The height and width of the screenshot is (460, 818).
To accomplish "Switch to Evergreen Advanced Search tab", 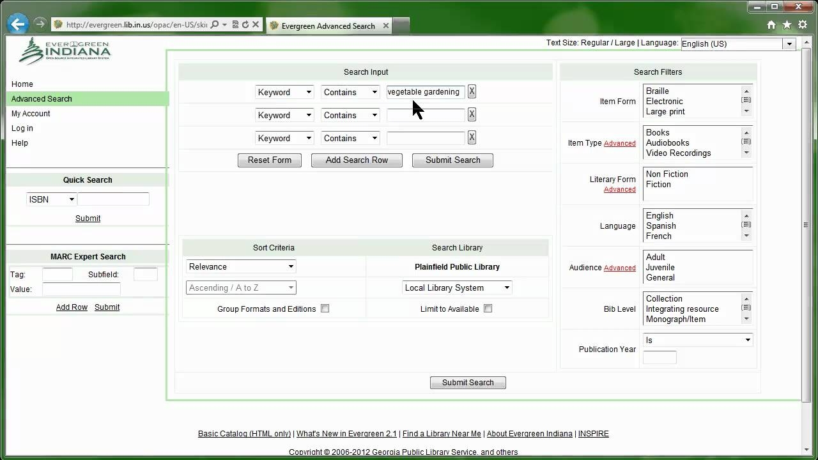I will click(x=328, y=26).
